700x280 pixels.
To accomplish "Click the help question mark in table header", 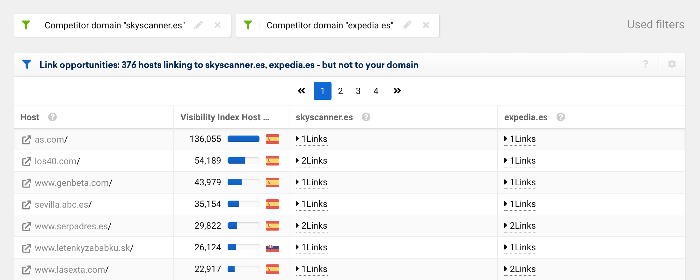I will tap(645, 64).
